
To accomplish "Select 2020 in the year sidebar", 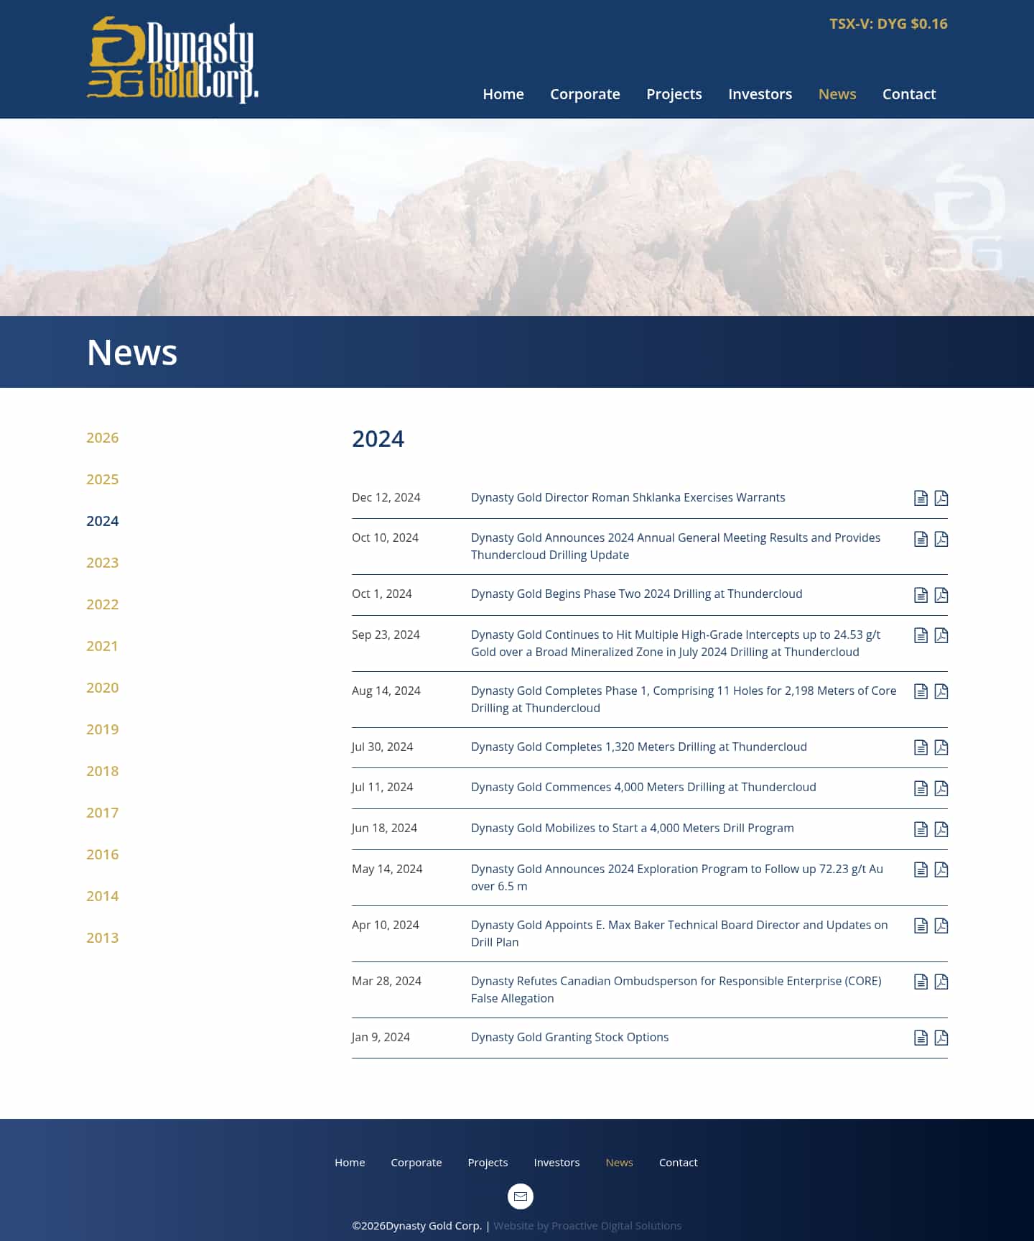I will (103, 688).
